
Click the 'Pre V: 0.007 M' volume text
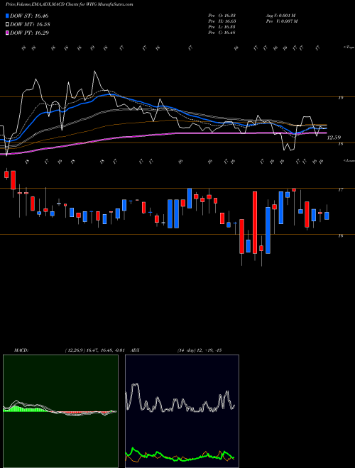tap(281, 21)
